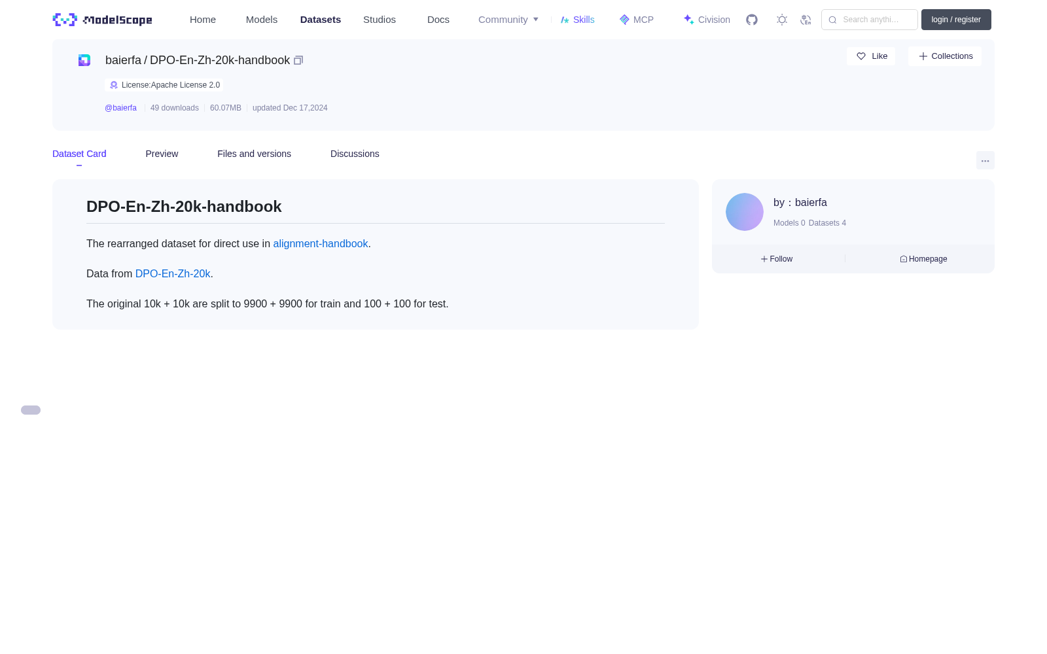Follow the user baierfa
The width and height of the screenshot is (1047, 654).
tap(777, 259)
